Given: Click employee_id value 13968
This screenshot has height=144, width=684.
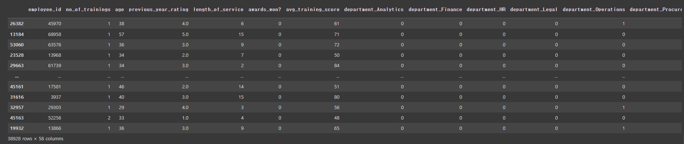Looking at the screenshot, I should [55, 55].
